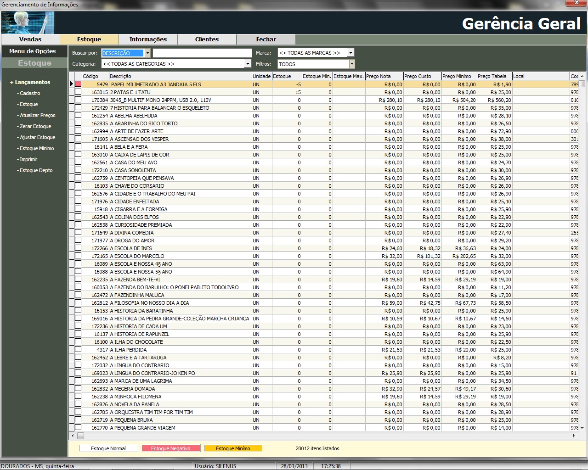Image resolution: width=588 pixels, height=470 pixels.
Task: Click Usuário: SILENUS in status bar
Action: [x=215, y=466]
